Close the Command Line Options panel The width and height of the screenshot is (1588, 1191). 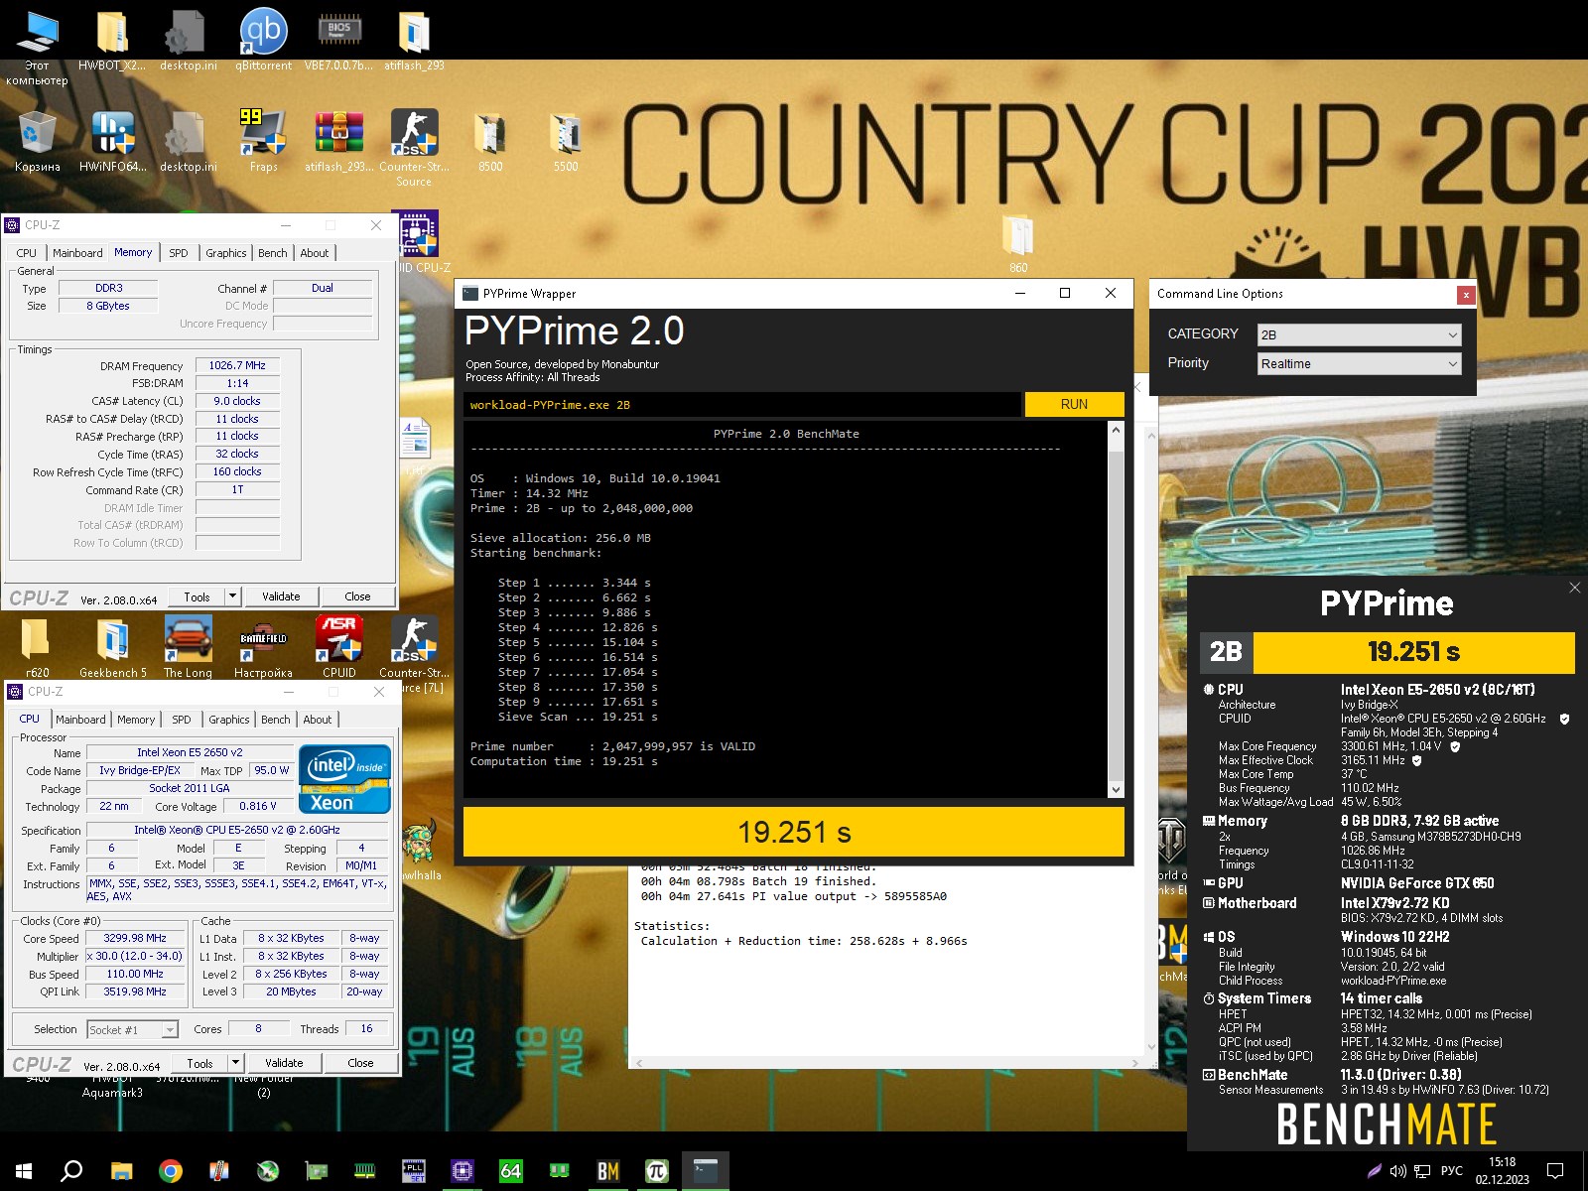pyautogui.click(x=1466, y=295)
